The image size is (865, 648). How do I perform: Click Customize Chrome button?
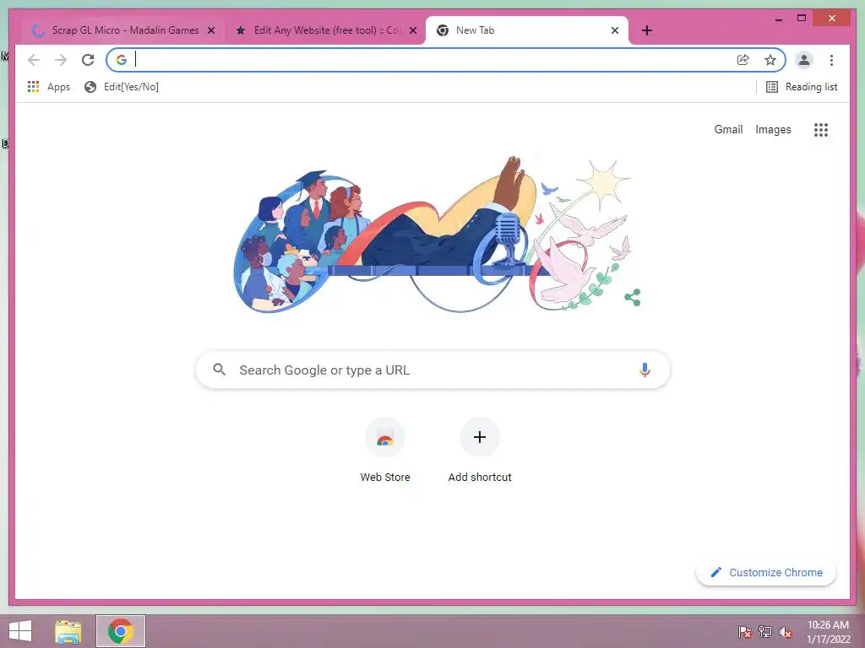coord(766,573)
